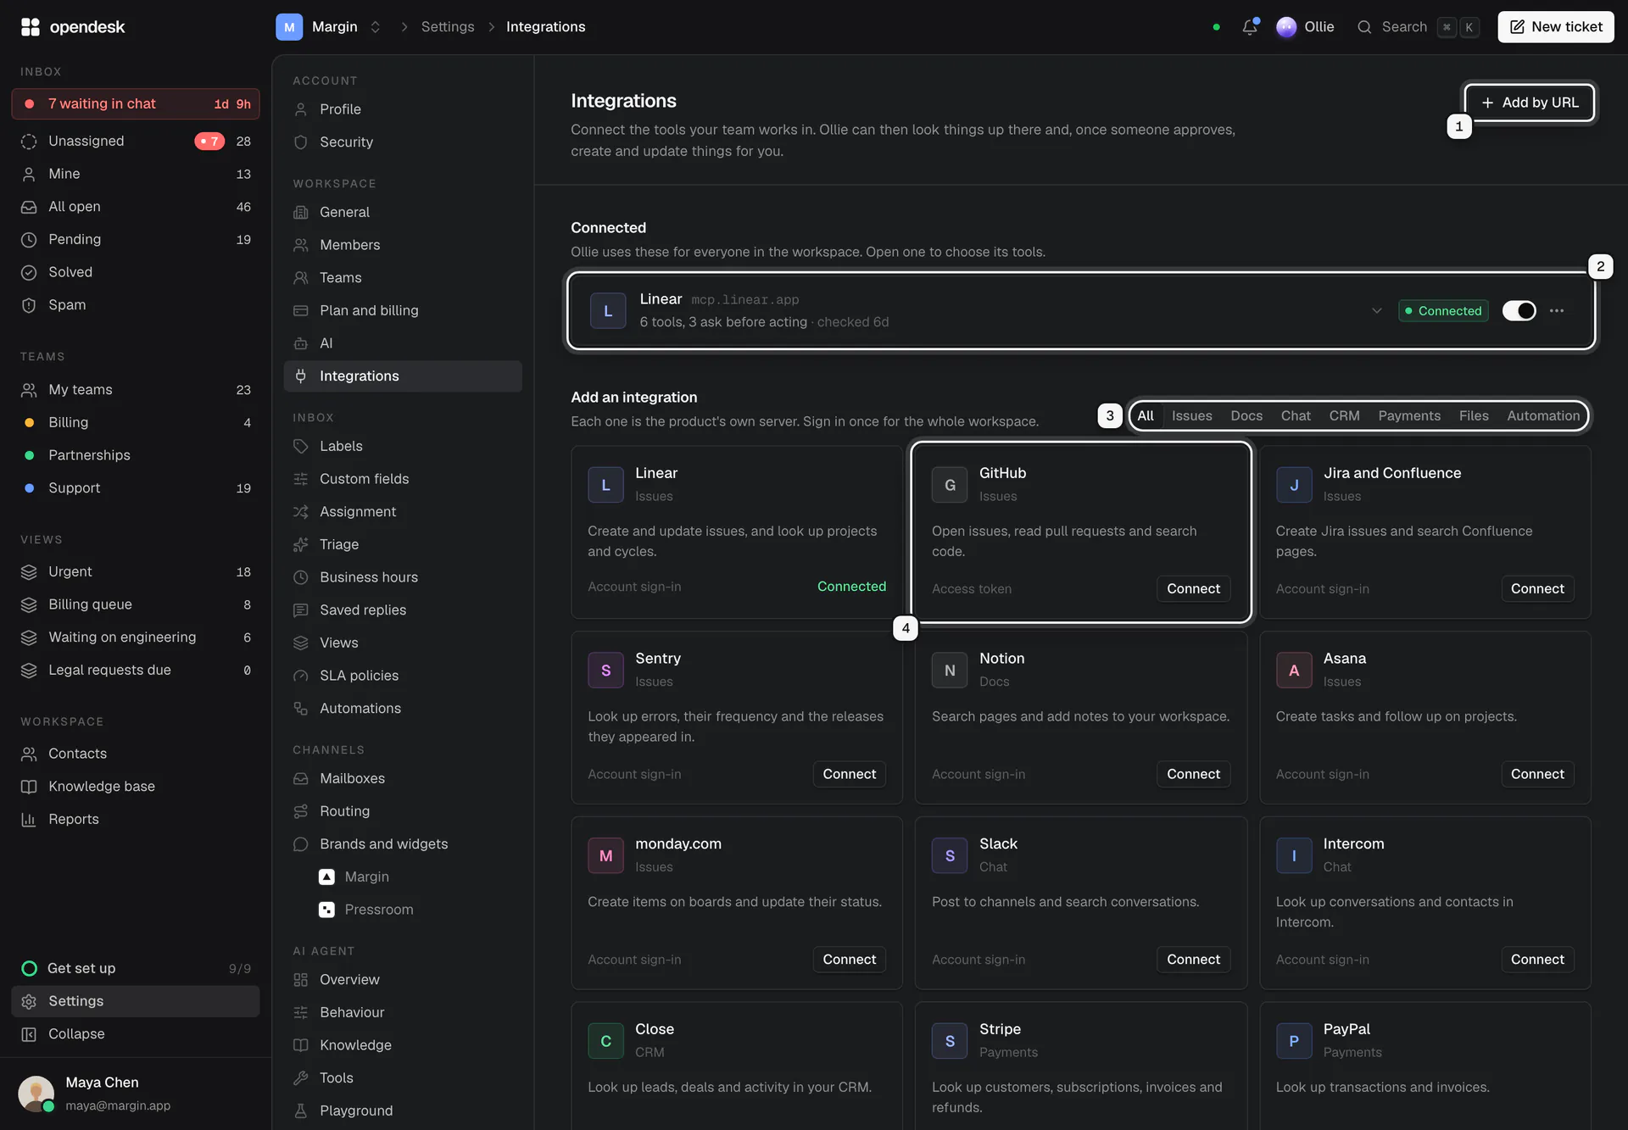Click the Close CRM card icon
Viewport: 1628px width, 1130px height.
coord(605,1041)
